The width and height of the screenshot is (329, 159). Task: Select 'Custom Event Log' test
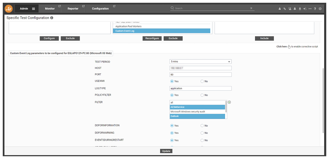coord(161,31)
